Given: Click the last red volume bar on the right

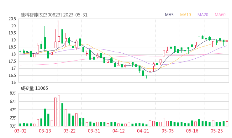Looking at the screenshot, I should coord(227,124).
